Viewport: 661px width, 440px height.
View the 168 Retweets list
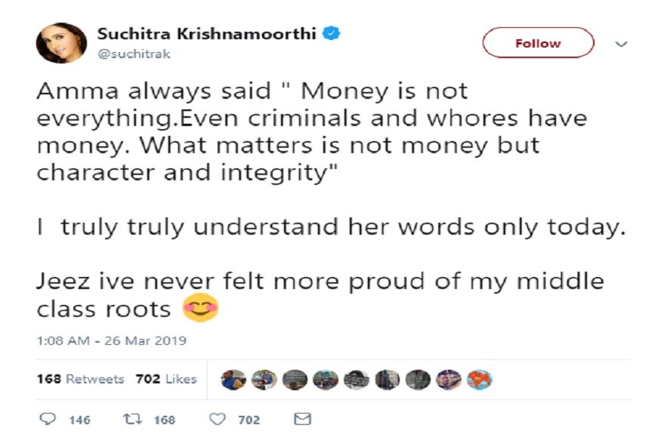coord(80,379)
